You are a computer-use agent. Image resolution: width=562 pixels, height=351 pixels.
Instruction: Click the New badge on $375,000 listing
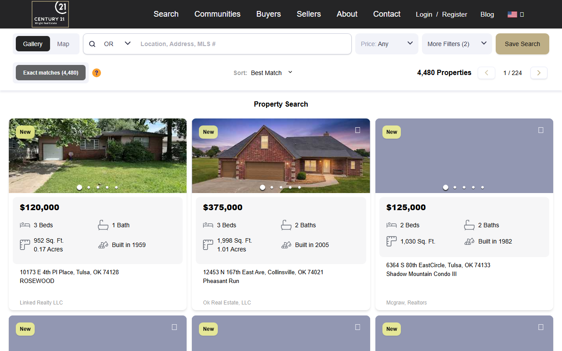(x=209, y=132)
